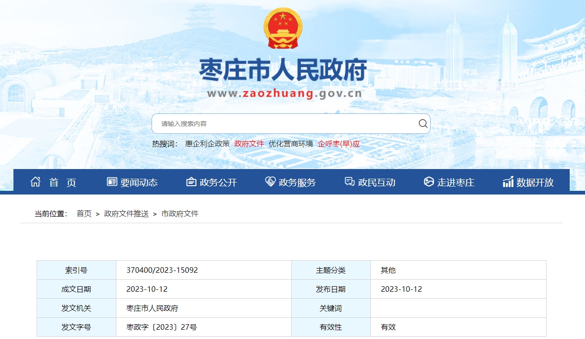585x339 pixels.
Task: Open 政府文件推送 breadcrumb link
Action: click(126, 213)
